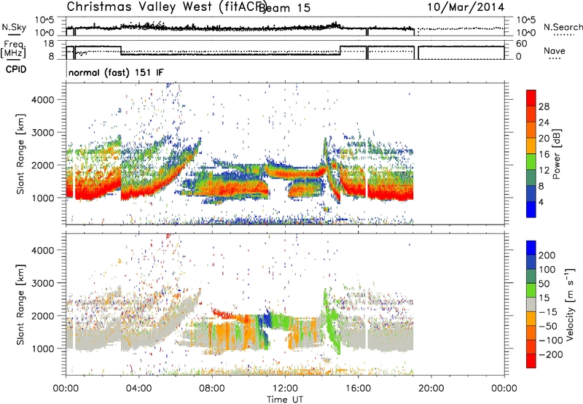This screenshot has width=583, height=404.
Task: Select the "N.Sky" legend label
Action: [14, 27]
